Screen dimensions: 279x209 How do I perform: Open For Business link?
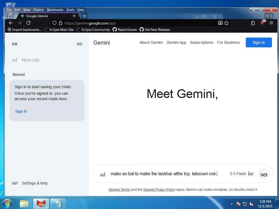(228, 42)
